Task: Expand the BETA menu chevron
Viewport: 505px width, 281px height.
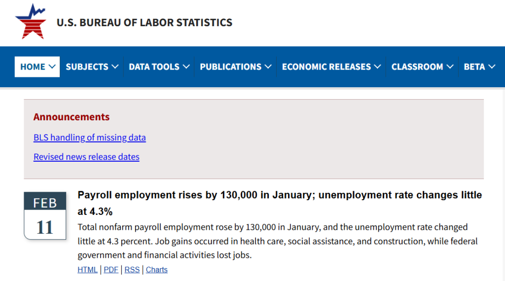Action: coord(492,67)
